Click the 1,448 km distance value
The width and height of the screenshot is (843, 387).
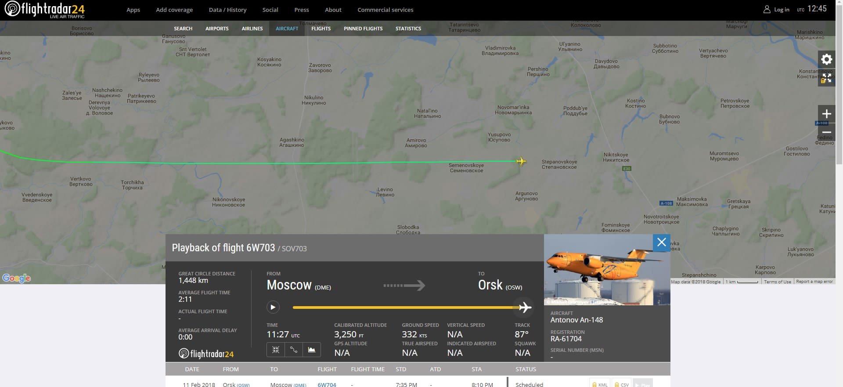(193, 280)
